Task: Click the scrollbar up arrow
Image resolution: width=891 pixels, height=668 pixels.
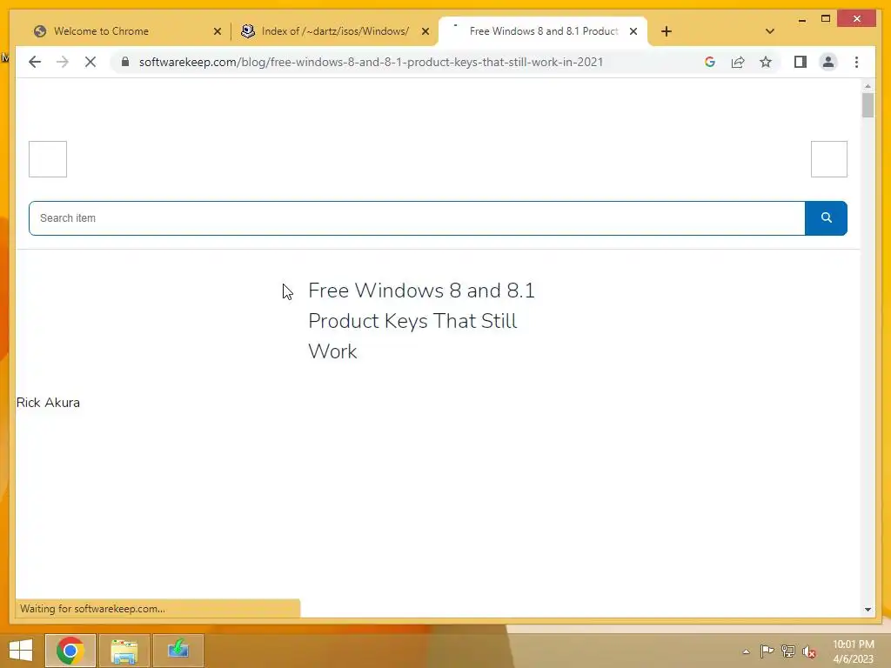Action: [x=868, y=86]
